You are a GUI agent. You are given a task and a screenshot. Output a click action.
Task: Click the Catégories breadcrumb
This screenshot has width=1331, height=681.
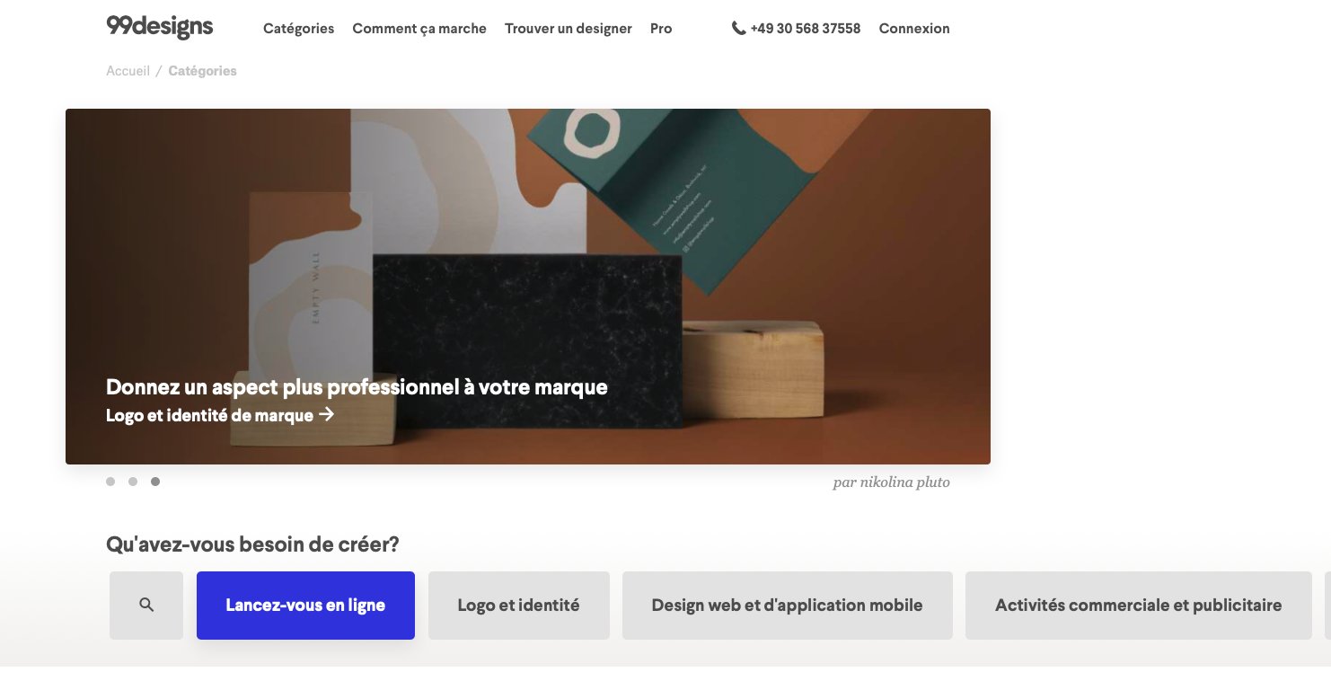203,71
